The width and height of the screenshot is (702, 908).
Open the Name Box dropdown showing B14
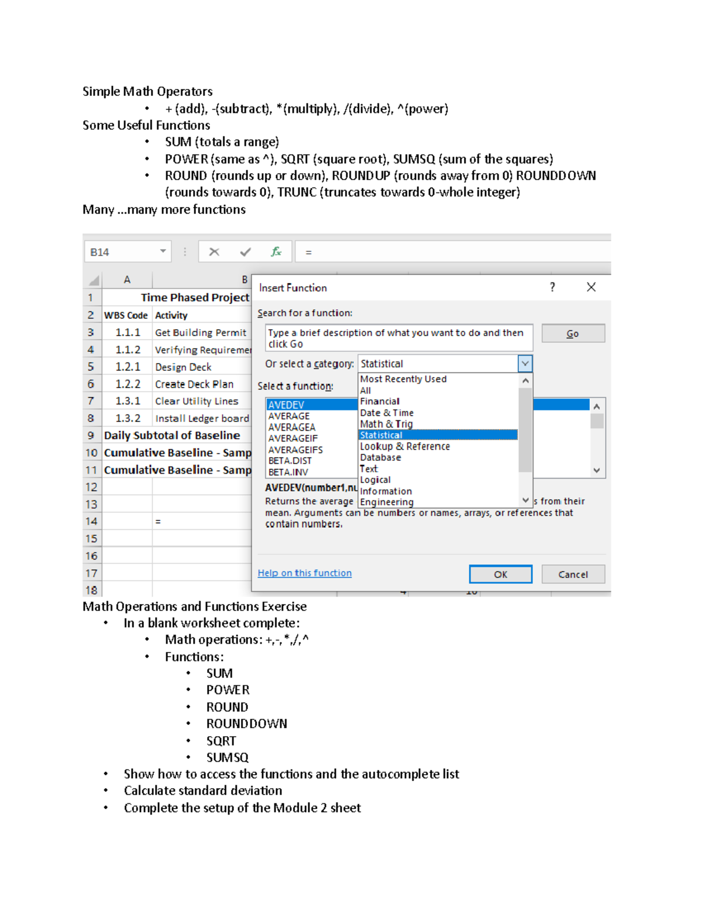coord(162,251)
